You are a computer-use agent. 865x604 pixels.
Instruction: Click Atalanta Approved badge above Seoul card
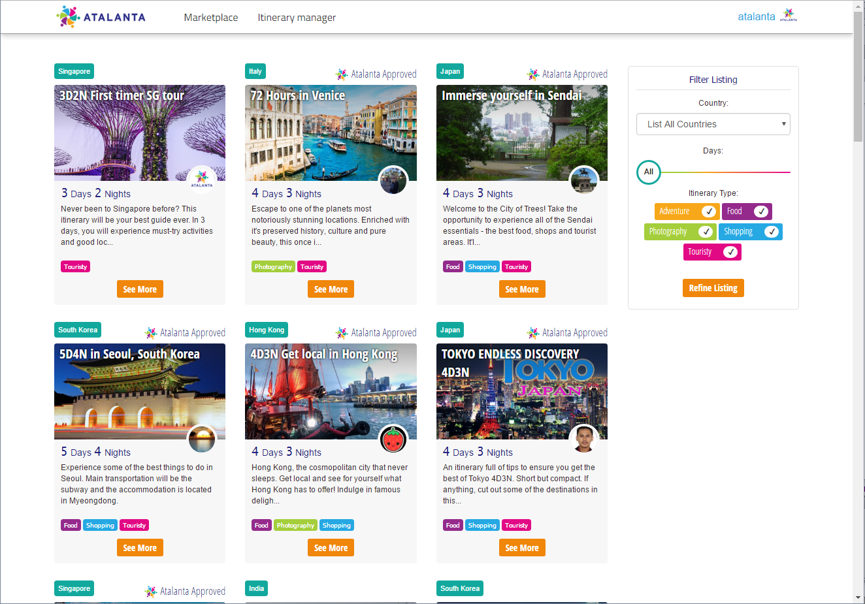coord(185,332)
